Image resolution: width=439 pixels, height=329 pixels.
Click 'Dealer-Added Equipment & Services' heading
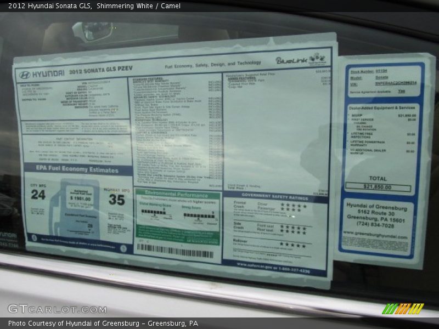coord(382,107)
